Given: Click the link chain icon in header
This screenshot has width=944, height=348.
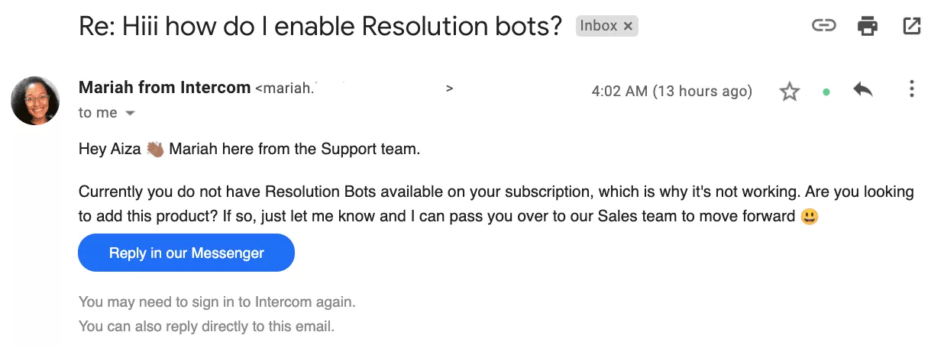Looking at the screenshot, I should [x=823, y=27].
